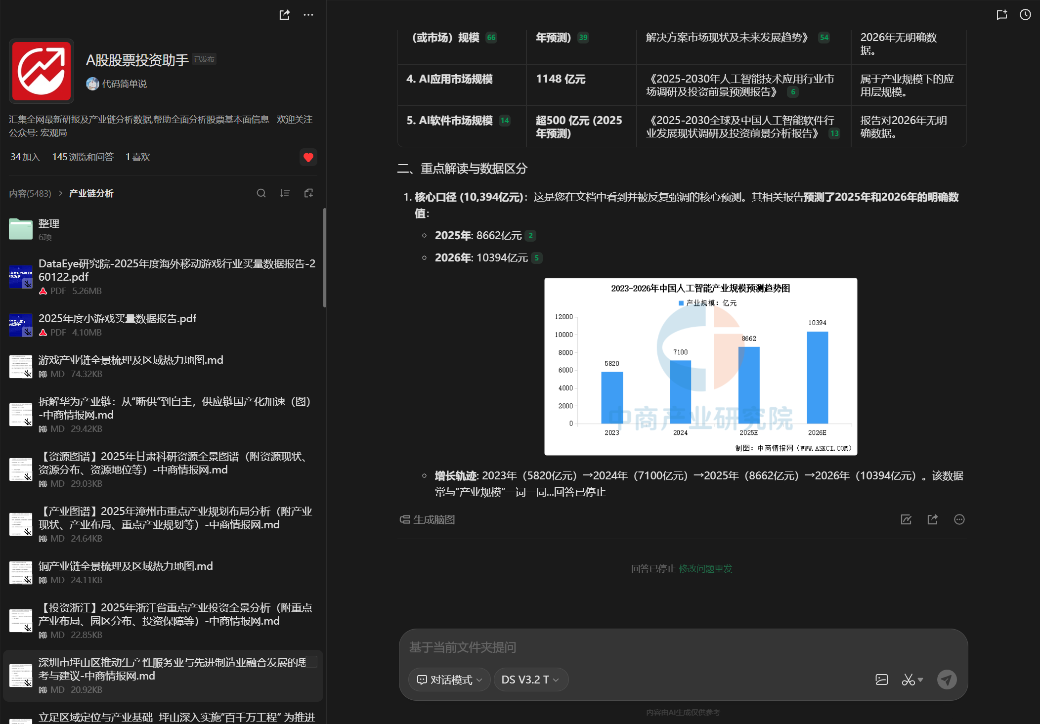Open the 产业链分析 breadcrumb tab
Image resolution: width=1040 pixels, height=724 pixels.
point(91,193)
